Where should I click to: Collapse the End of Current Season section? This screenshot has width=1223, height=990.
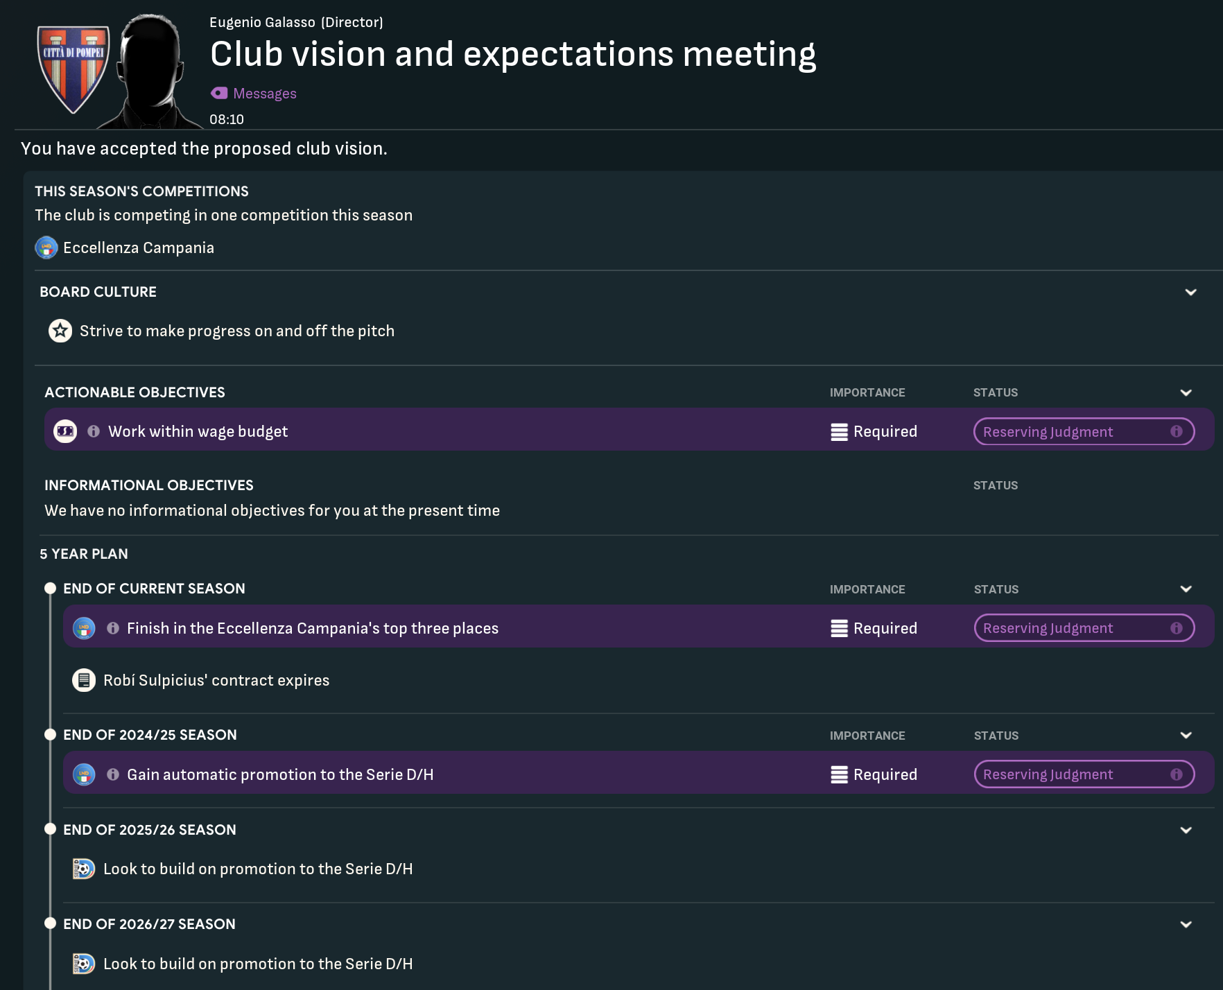point(1186,589)
